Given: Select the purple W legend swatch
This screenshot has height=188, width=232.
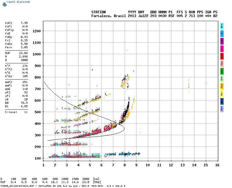Looking at the screenshot, I should (x=222, y=41).
